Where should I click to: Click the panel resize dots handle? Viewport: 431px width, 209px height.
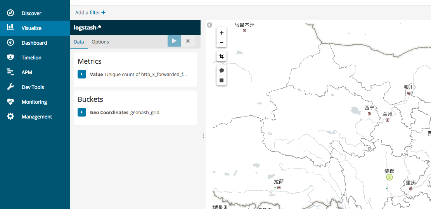[203, 136]
